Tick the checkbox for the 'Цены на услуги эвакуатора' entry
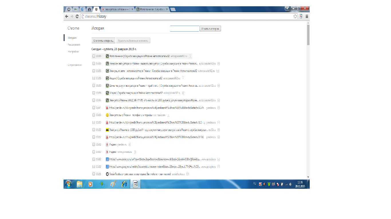 (94, 86)
